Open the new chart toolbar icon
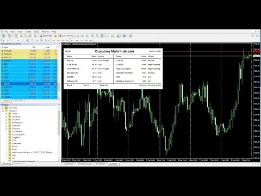This screenshot has height=196, width=261. pos(3,36)
